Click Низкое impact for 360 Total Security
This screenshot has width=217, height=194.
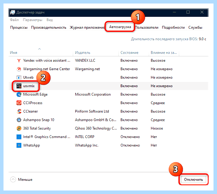click(x=157, y=129)
